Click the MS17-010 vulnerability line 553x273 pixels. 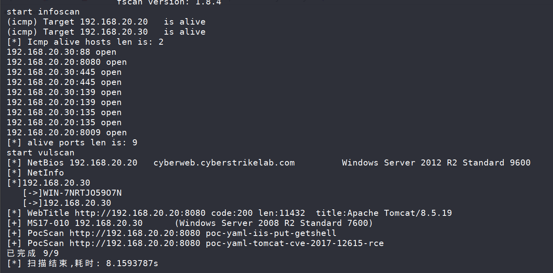click(x=190, y=223)
